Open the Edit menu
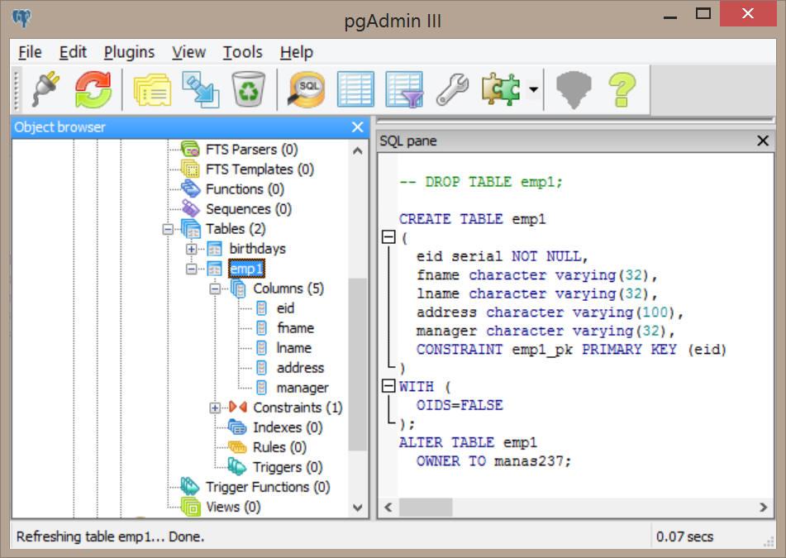This screenshot has width=786, height=558. pyautogui.click(x=74, y=52)
